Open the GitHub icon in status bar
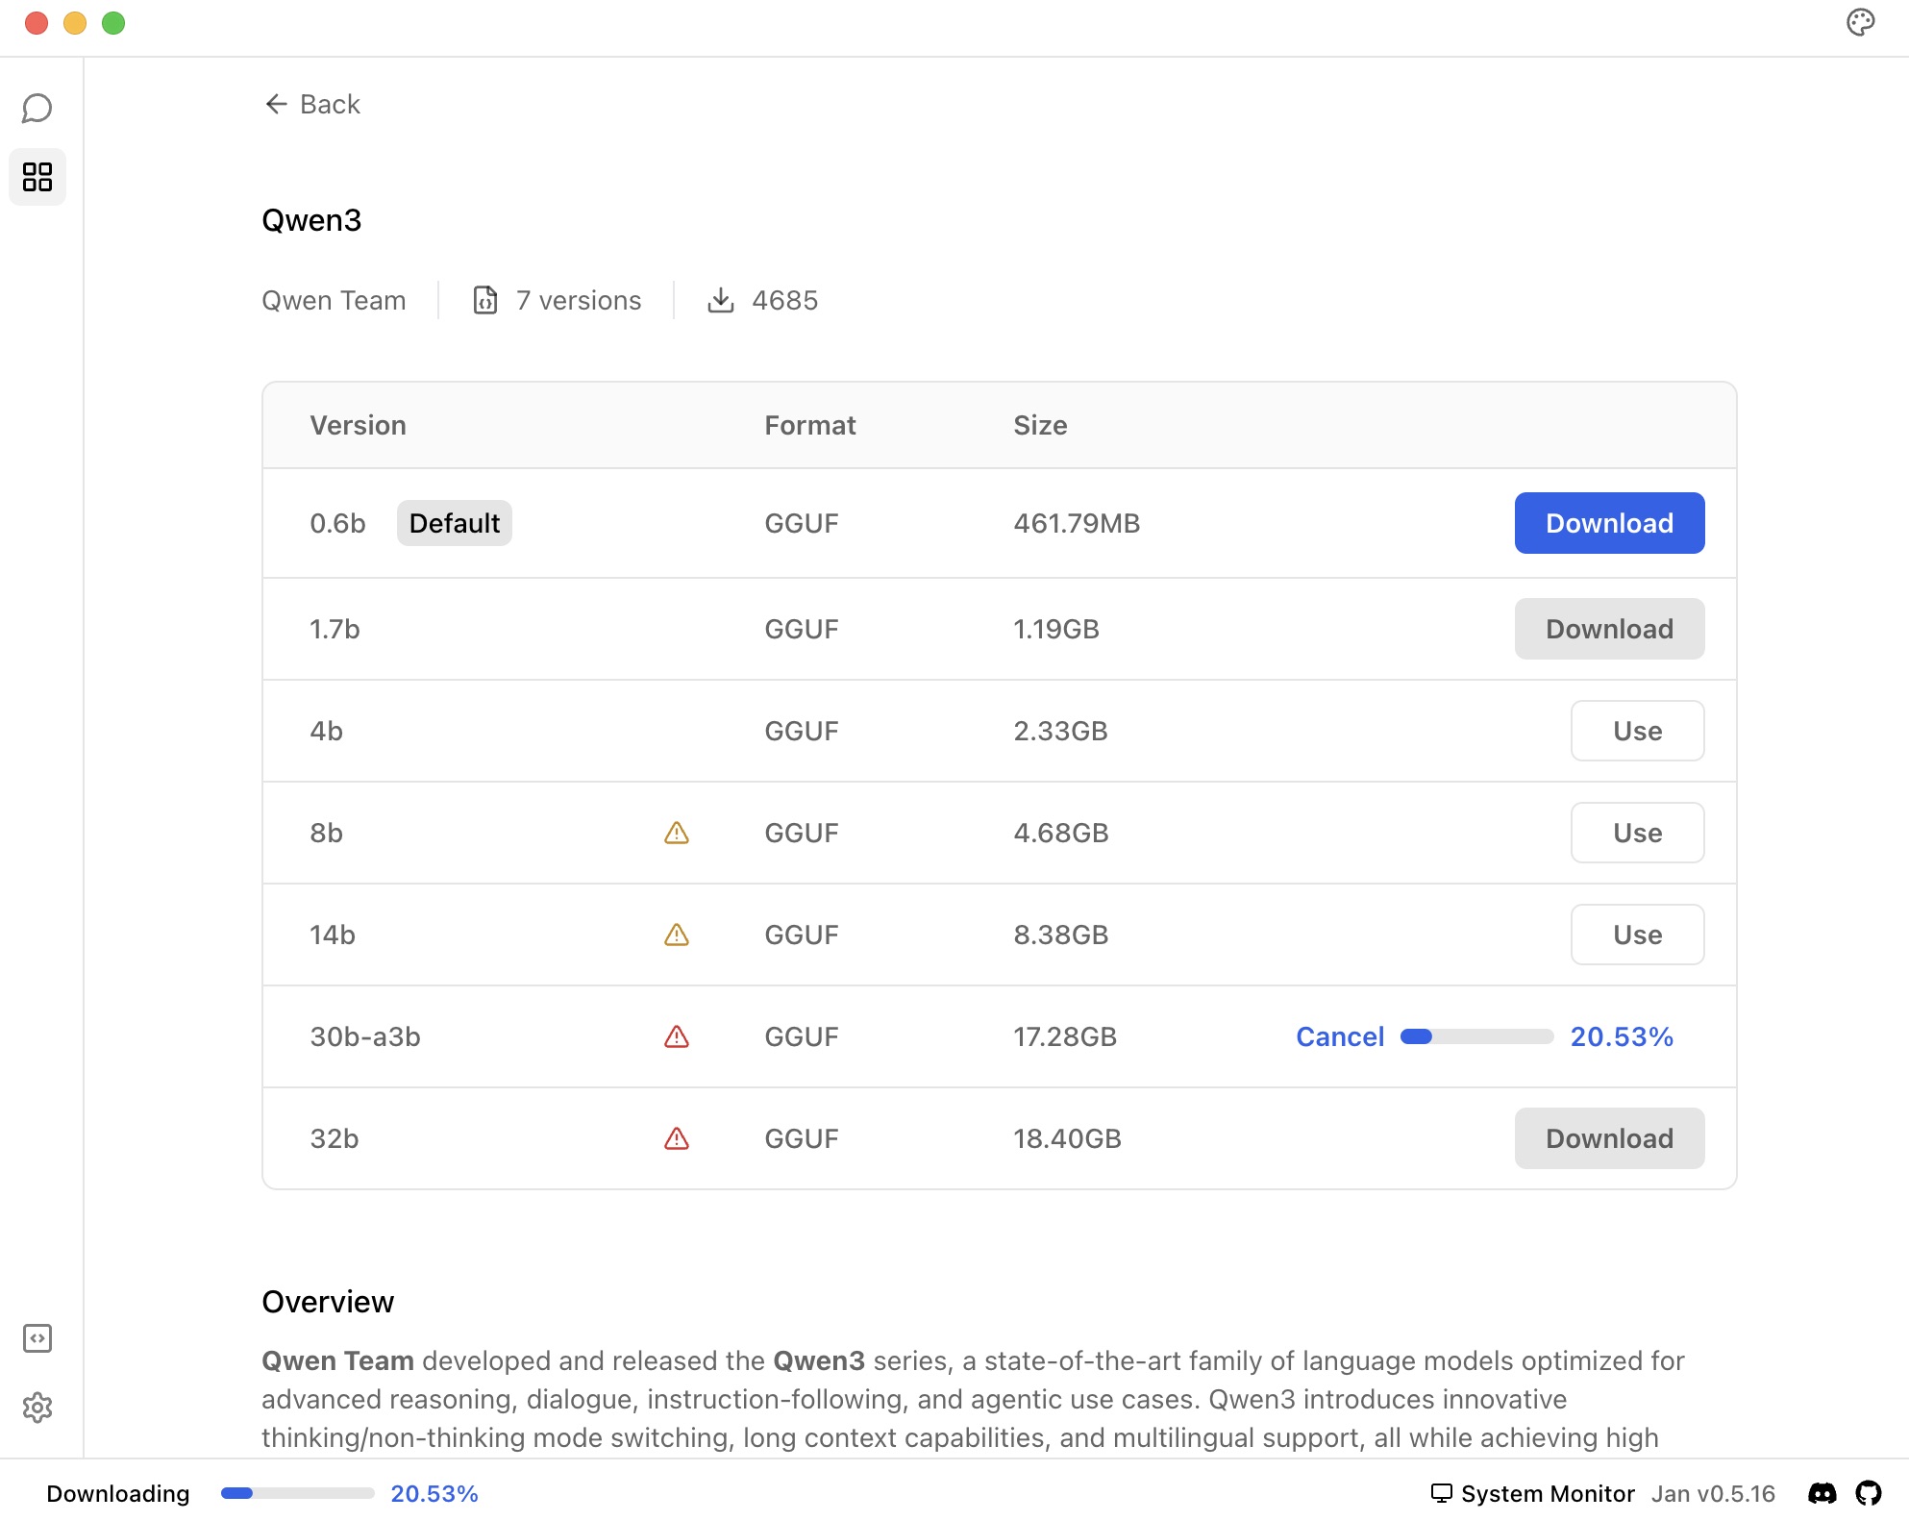 (1868, 1493)
